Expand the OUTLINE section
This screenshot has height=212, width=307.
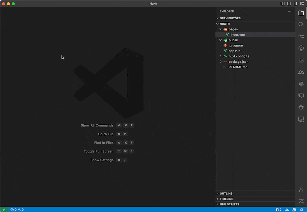point(255,194)
